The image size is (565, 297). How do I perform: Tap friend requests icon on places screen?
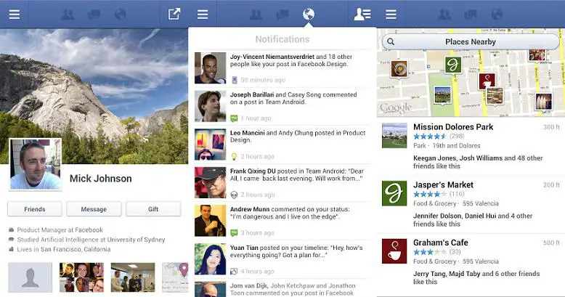(x=444, y=15)
